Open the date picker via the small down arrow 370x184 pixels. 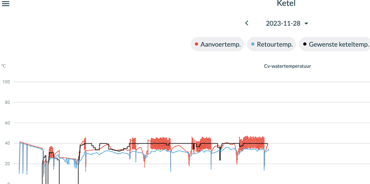coord(306,24)
